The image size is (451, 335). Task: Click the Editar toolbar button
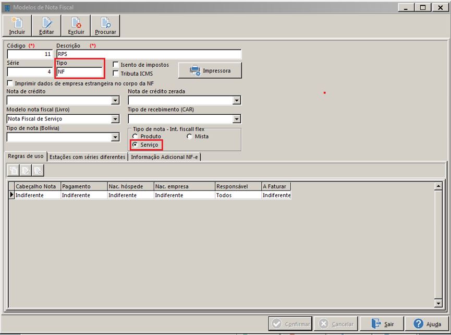coord(46,26)
